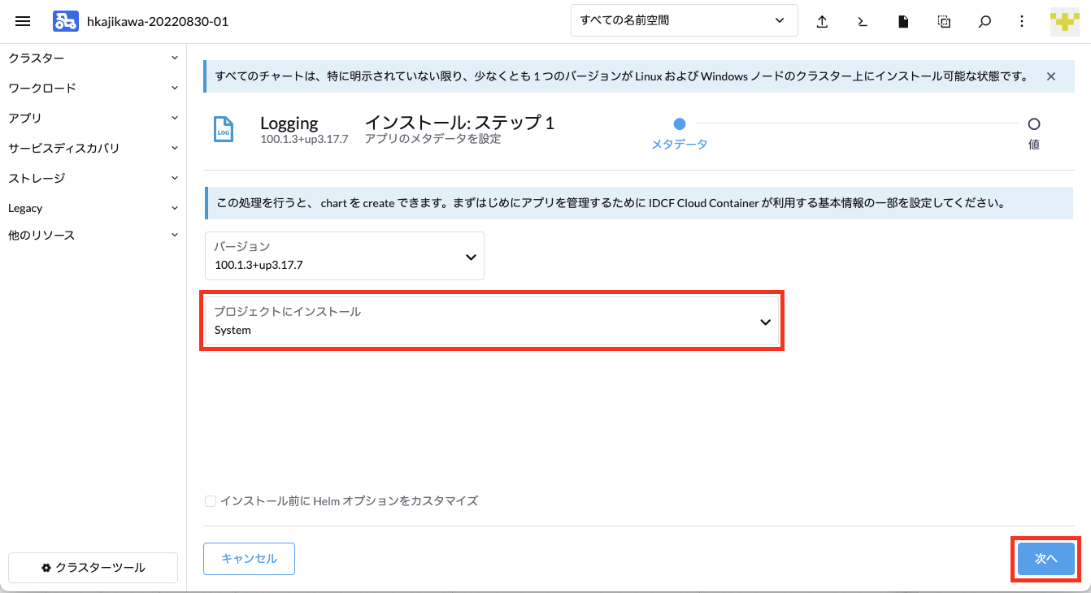Open the すべての名前空間 namespace dropdown
The width and height of the screenshot is (1091, 593).
pyautogui.click(x=685, y=20)
